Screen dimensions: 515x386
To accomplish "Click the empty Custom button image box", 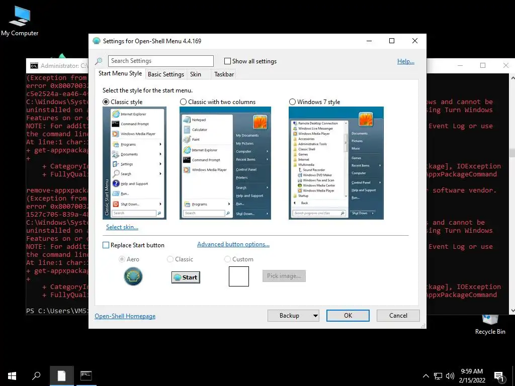I will click(239, 276).
